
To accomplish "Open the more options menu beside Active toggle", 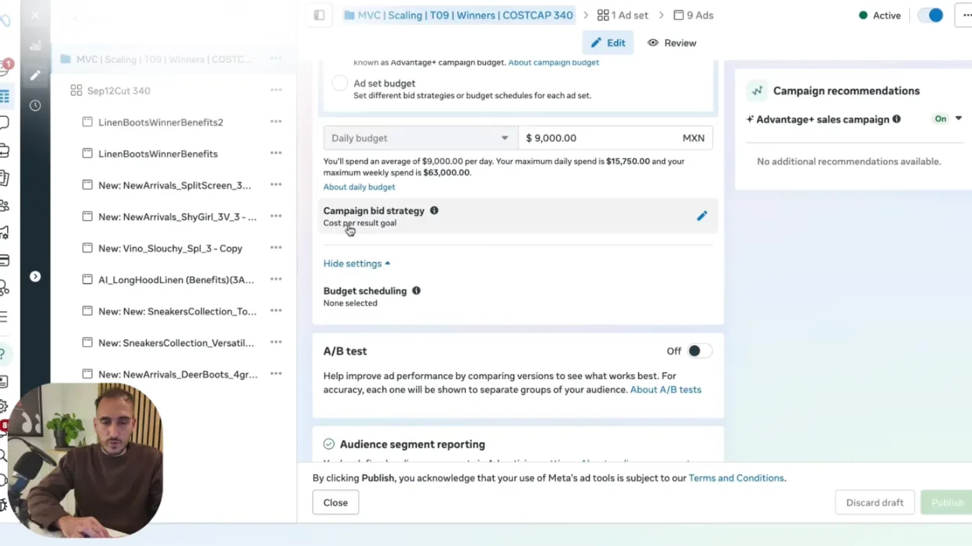I will (965, 15).
